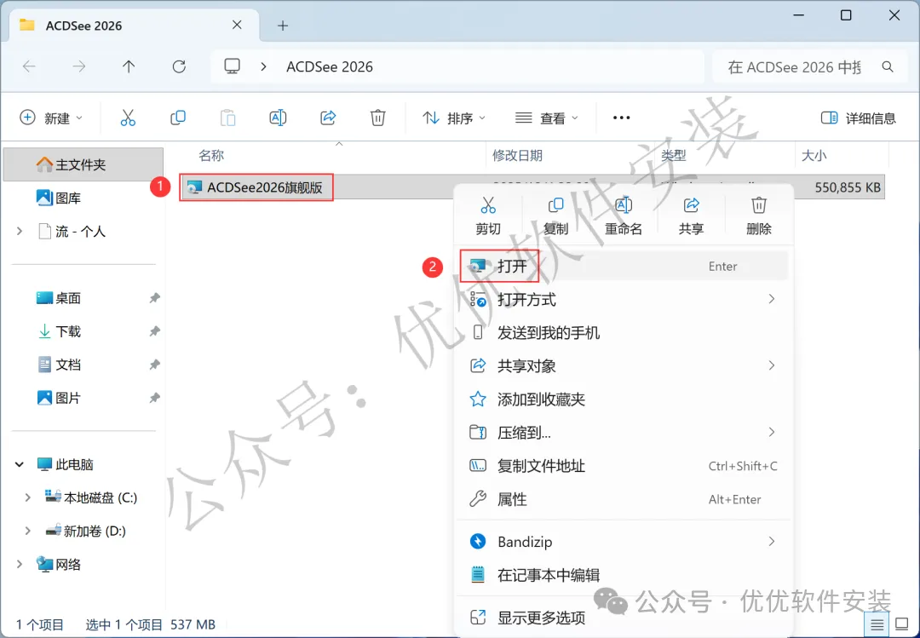Sort by the 大小 column header
The width and height of the screenshot is (920, 638).
814,156
